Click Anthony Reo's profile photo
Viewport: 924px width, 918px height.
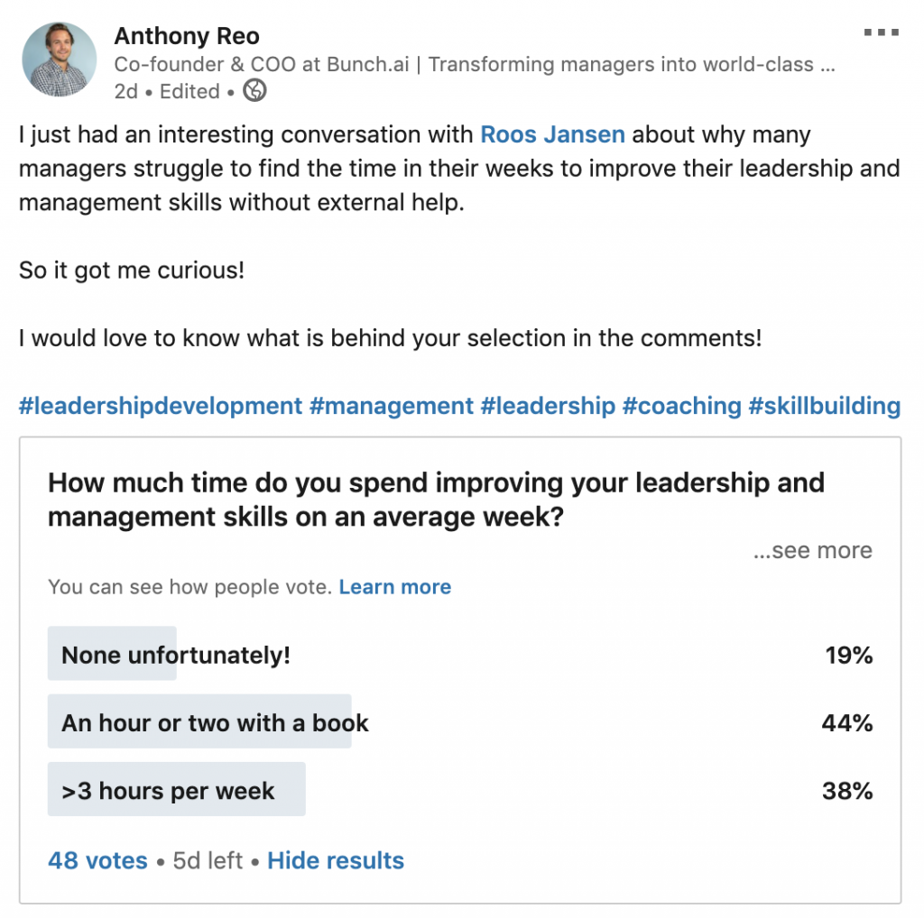point(59,59)
